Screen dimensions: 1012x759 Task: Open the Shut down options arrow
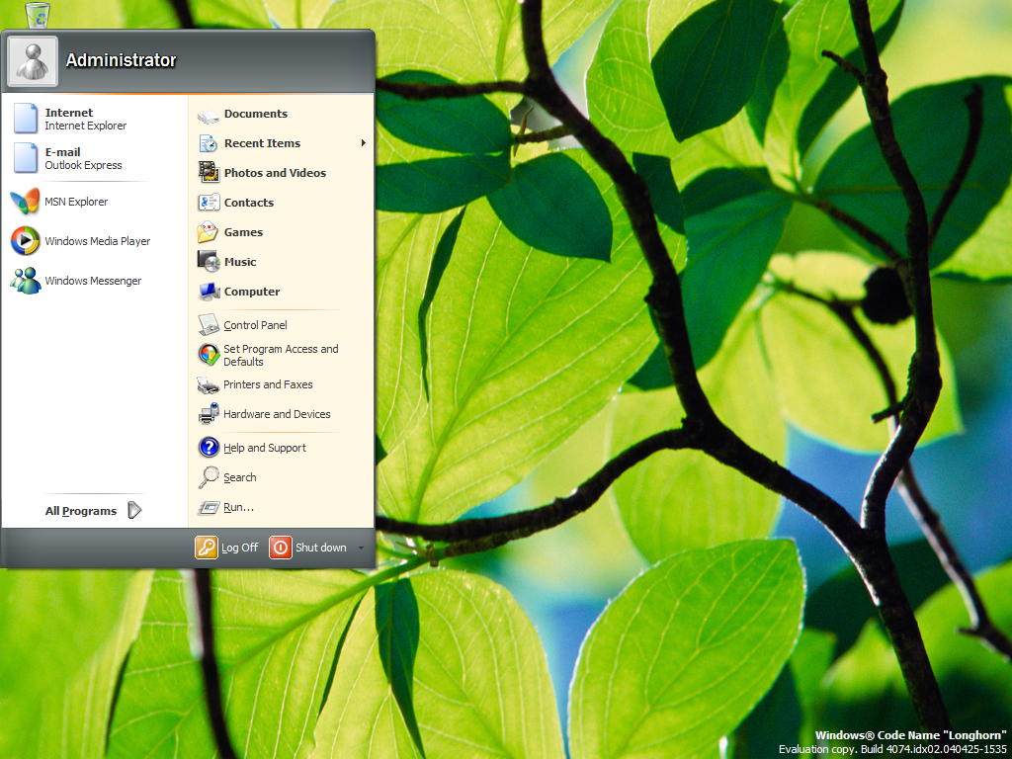[x=361, y=548]
